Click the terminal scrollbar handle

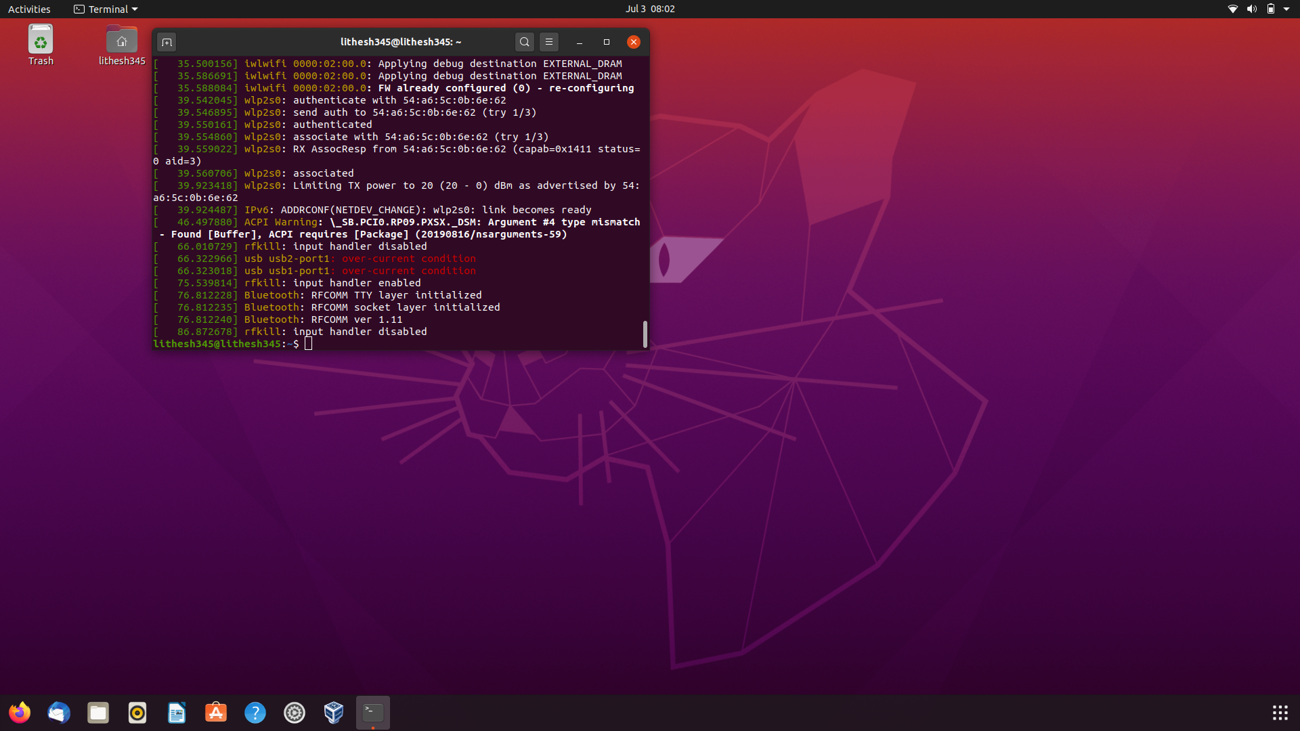pos(645,334)
